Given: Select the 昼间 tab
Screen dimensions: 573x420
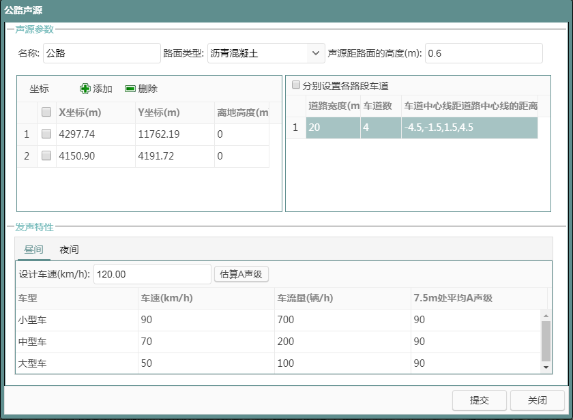Looking at the screenshot, I should click(33, 250).
